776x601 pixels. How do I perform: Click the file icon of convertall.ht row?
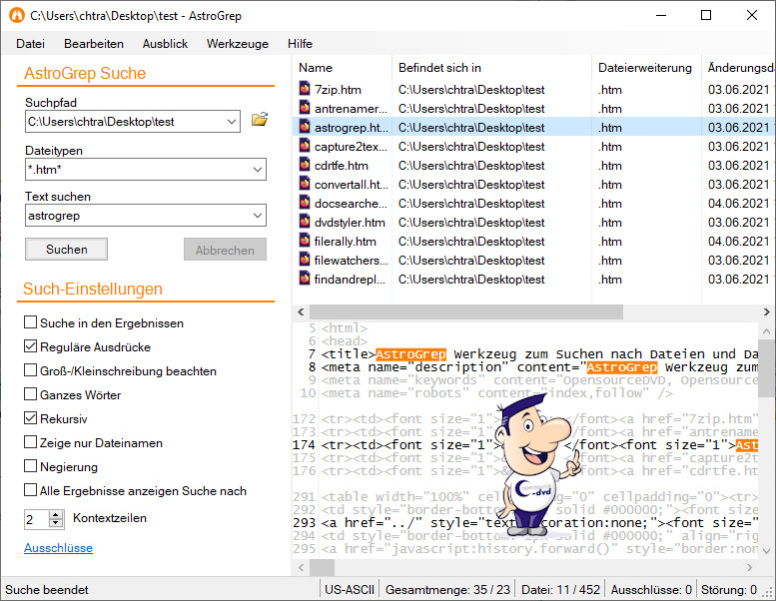305,184
